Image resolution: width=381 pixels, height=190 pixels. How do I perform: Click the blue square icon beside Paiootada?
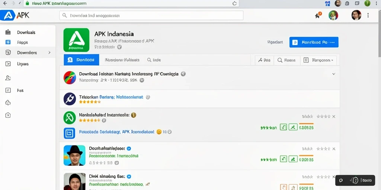[x=70, y=133]
